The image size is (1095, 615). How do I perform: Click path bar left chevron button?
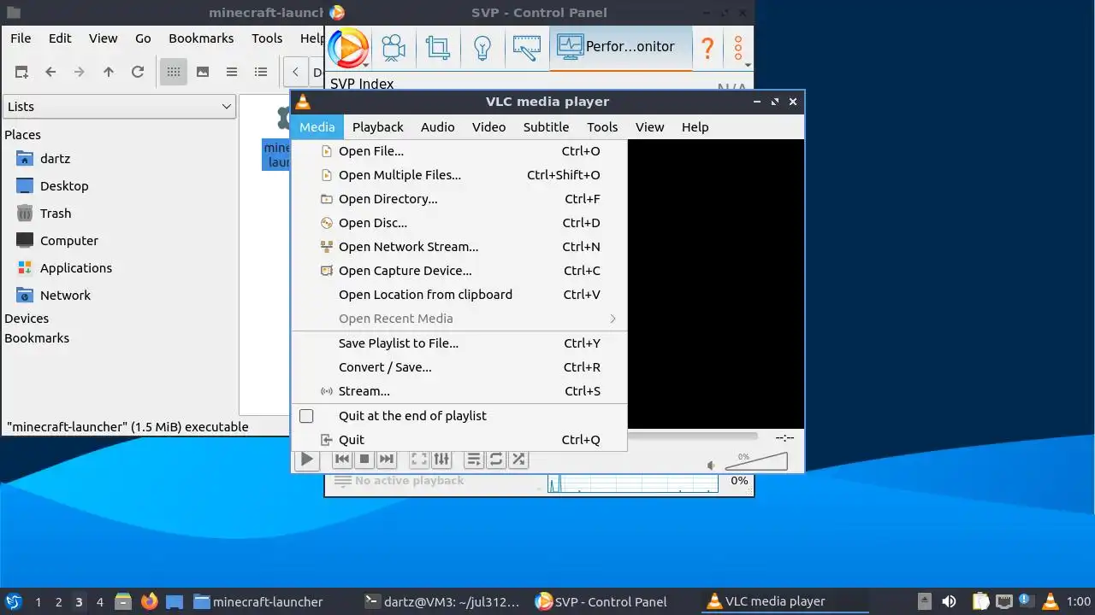(296, 73)
